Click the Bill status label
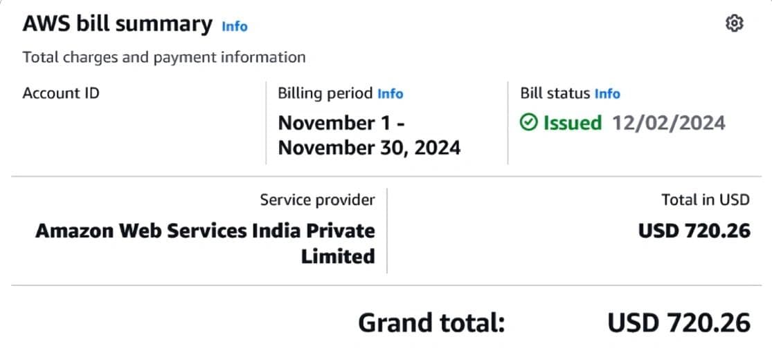This screenshot has width=772, height=348. click(555, 93)
